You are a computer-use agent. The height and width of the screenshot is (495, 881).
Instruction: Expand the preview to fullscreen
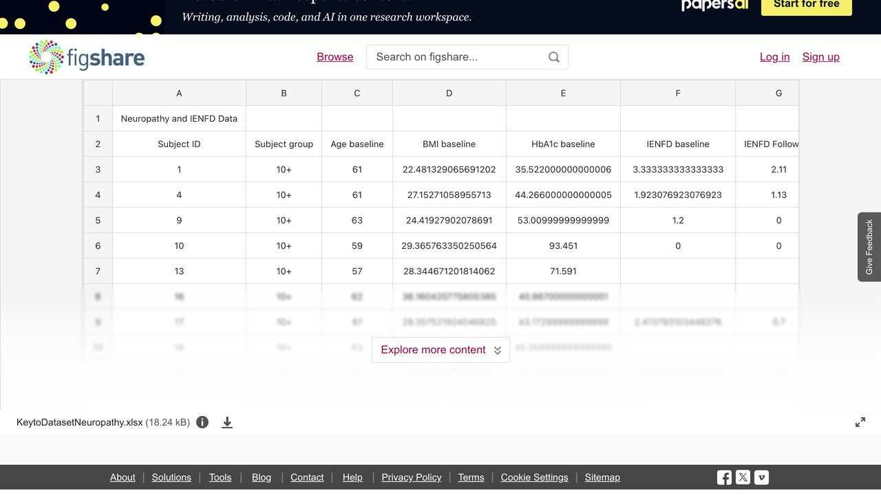[x=860, y=422]
